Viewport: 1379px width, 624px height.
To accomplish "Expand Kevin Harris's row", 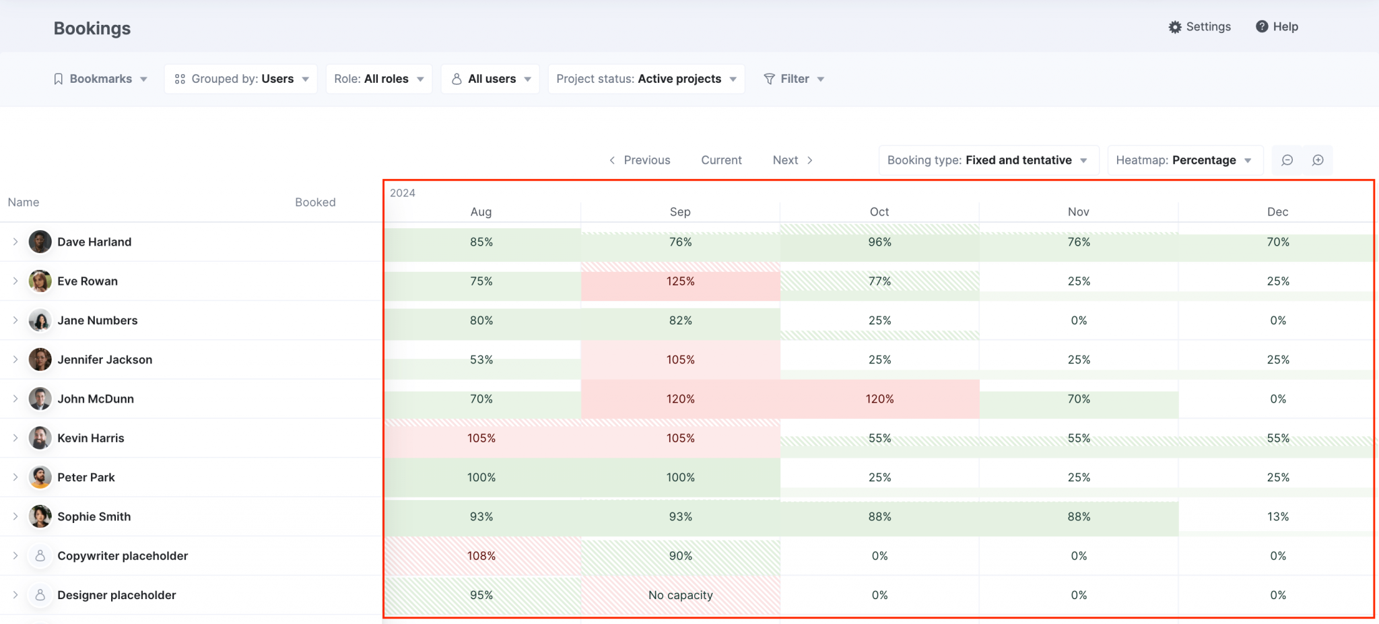I will [15, 438].
